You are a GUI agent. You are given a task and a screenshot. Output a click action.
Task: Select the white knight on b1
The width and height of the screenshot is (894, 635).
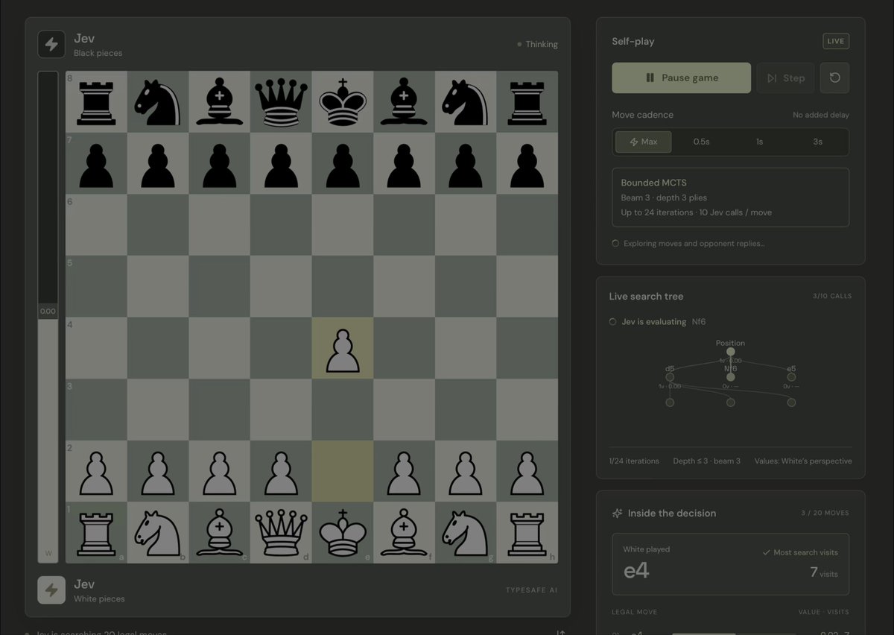(158, 534)
